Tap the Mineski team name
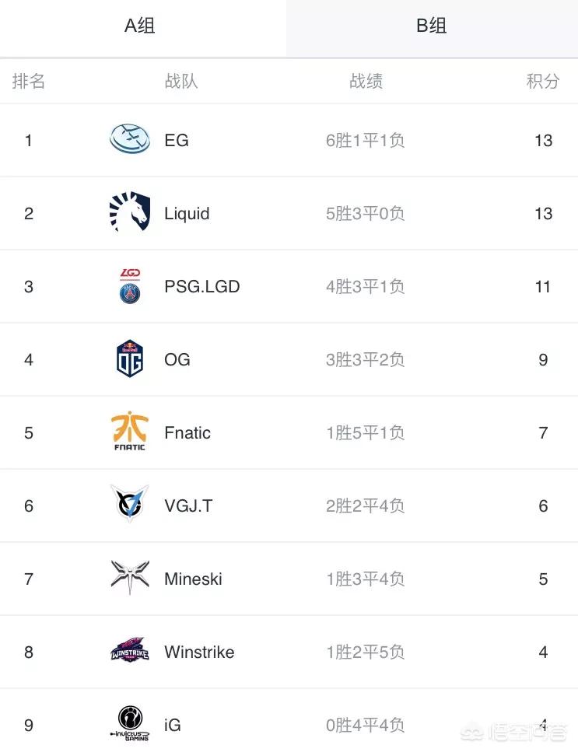The height and width of the screenshot is (752, 578). point(193,579)
